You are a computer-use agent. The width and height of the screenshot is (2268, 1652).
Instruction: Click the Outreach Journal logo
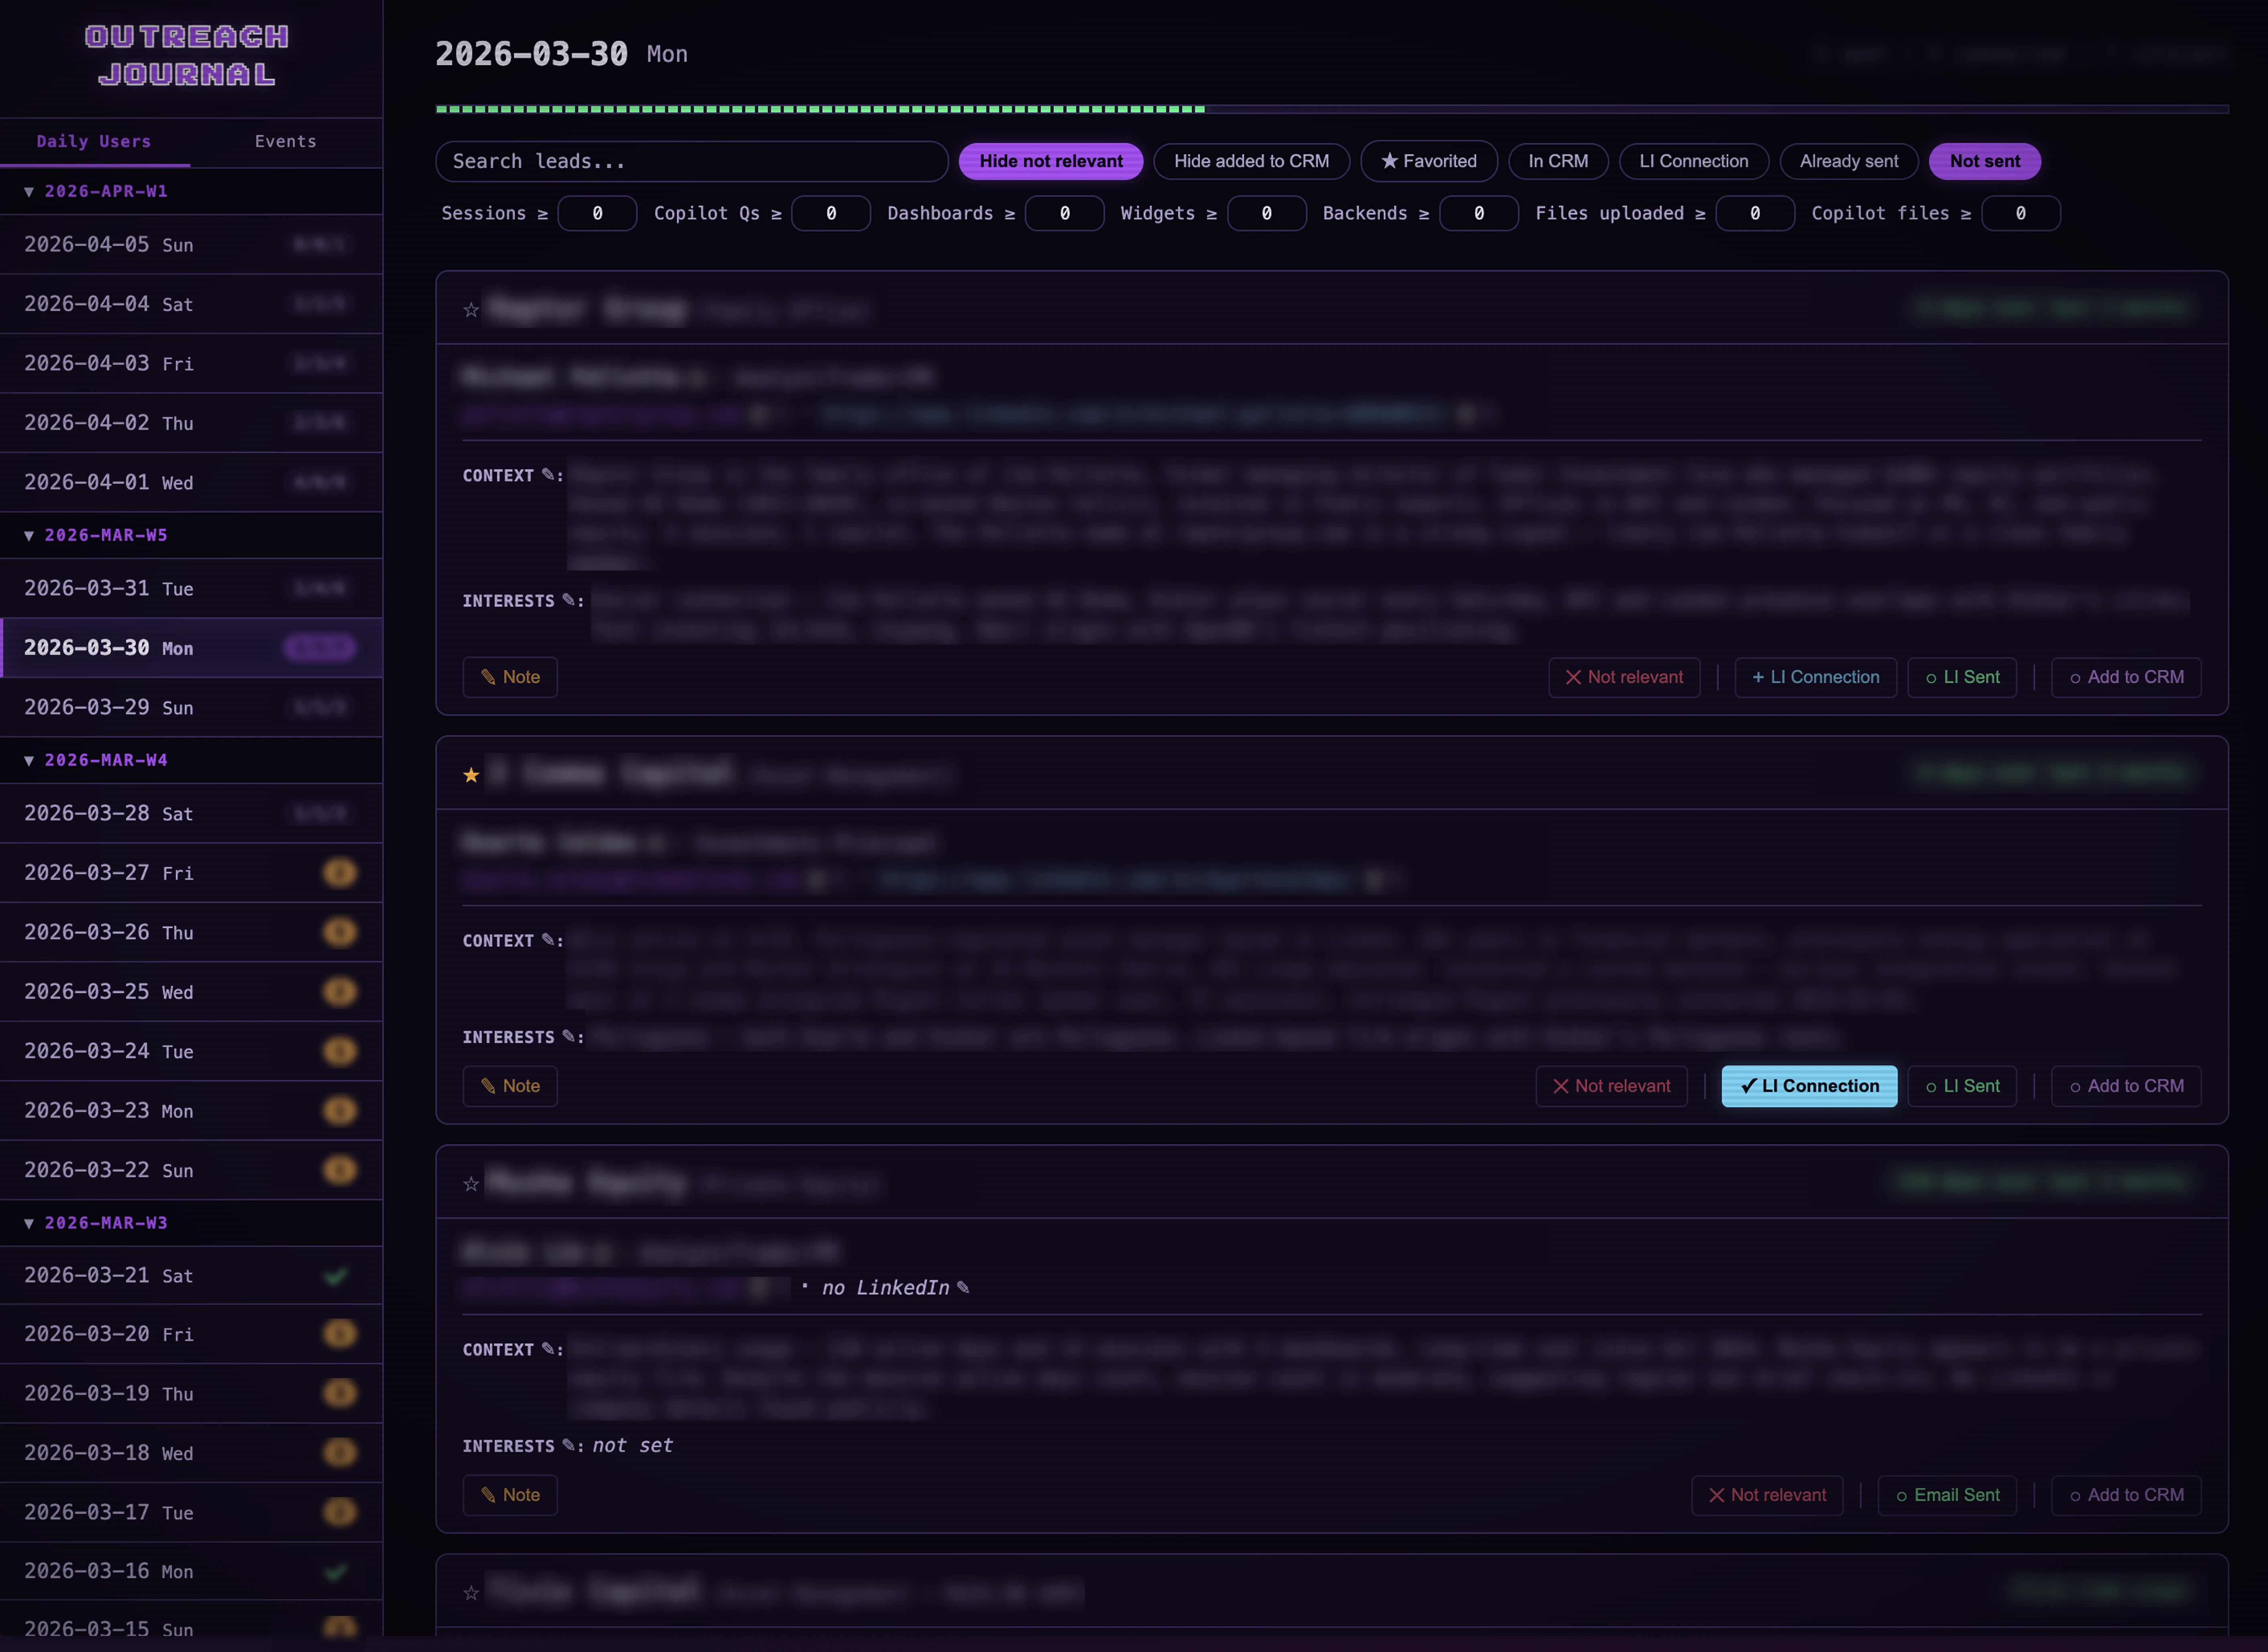[x=187, y=56]
